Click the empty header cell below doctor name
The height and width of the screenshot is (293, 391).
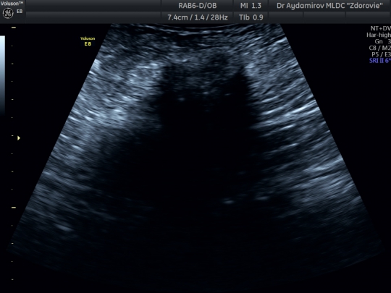tap(324, 17)
